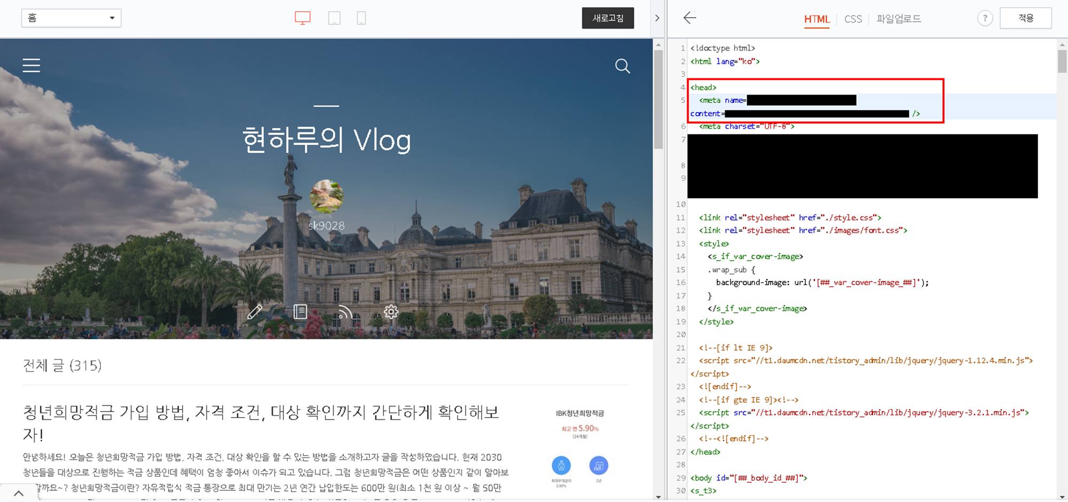The image size is (1068, 502).
Task: Click the 전체 글 (315) heading
Action: click(x=62, y=365)
